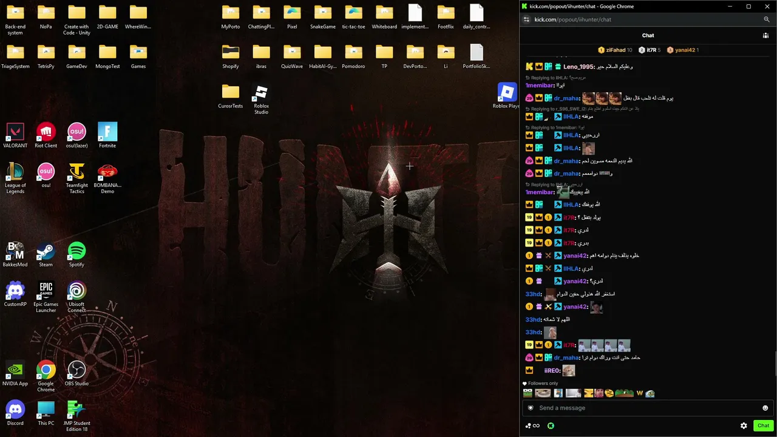
Task: Select the NVIDIA App desktop icon
Action: tap(15, 374)
